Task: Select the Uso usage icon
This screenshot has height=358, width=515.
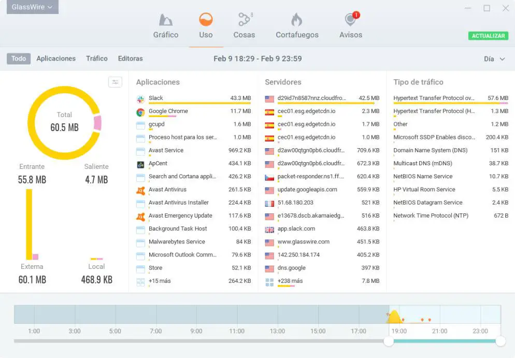Action: pos(206,20)
